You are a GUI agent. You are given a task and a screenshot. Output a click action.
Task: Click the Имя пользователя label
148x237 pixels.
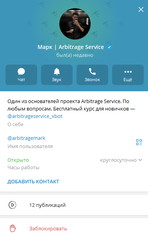point(30,146)
